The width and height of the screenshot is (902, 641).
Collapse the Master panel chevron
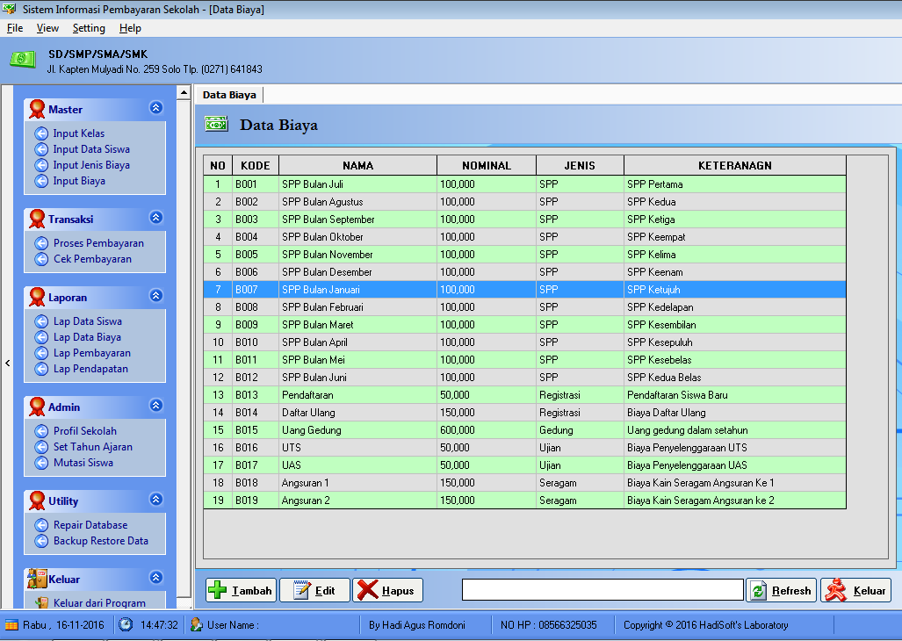point(155,107)
